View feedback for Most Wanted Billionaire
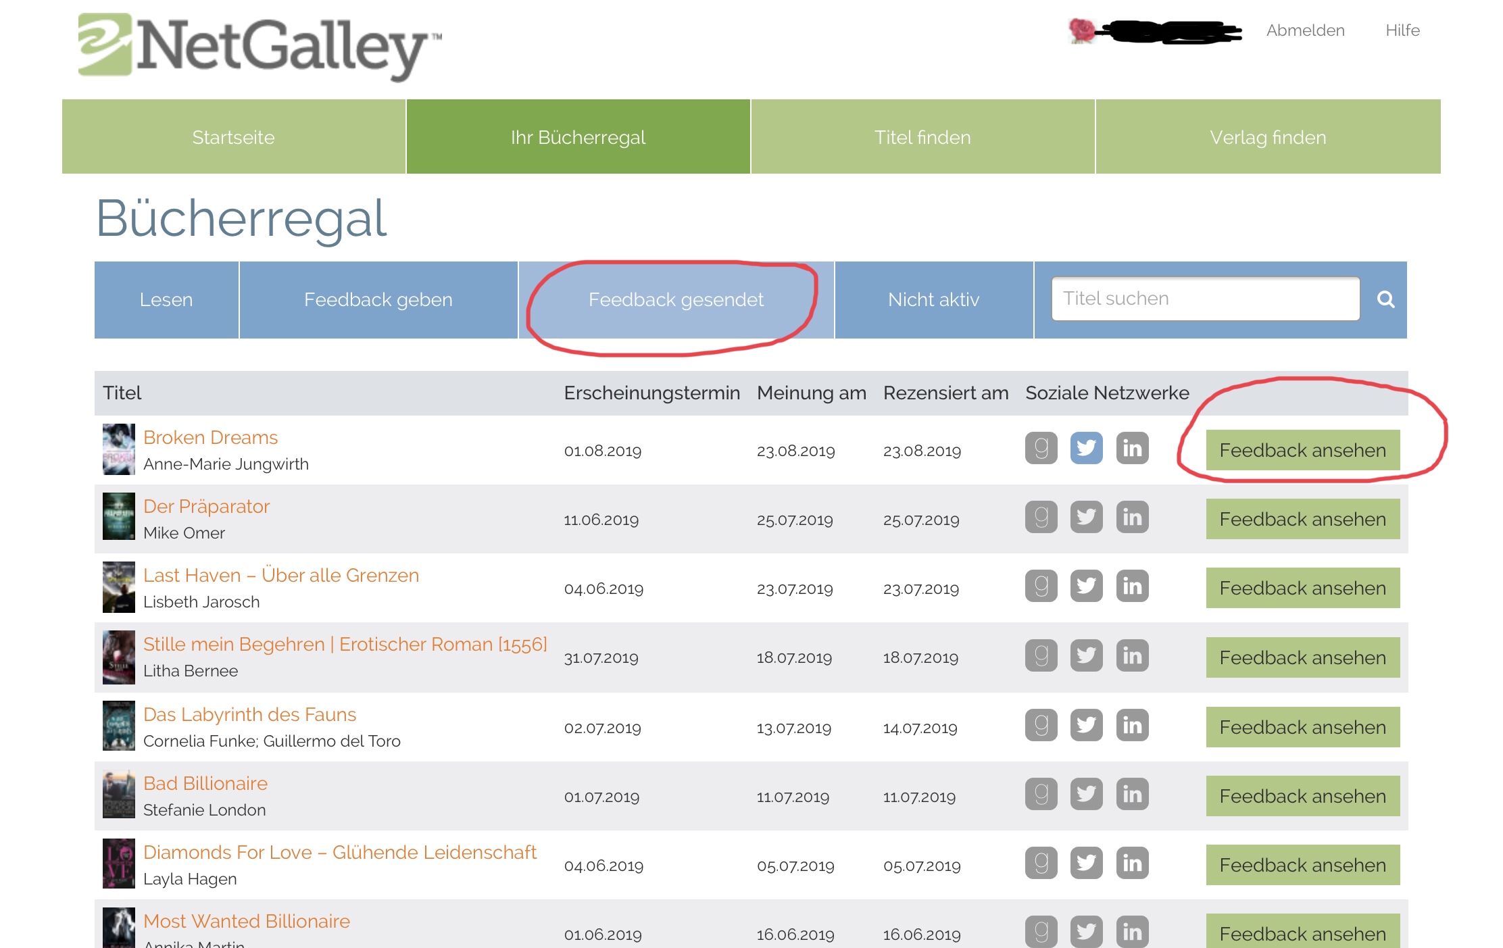The width and height of the screenshot is (1503, 948). (1303, 932)
